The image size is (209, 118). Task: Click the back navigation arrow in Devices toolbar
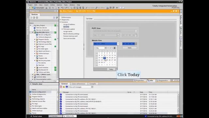[x=34, y=17]
